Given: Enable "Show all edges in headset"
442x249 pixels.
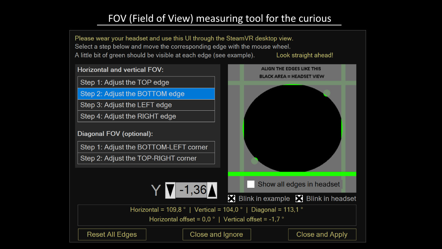Looking at the screenshot, I should [251, 184].
